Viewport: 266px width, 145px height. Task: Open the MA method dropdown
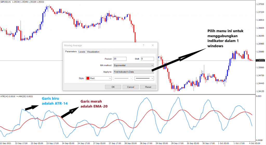point(134,65)
